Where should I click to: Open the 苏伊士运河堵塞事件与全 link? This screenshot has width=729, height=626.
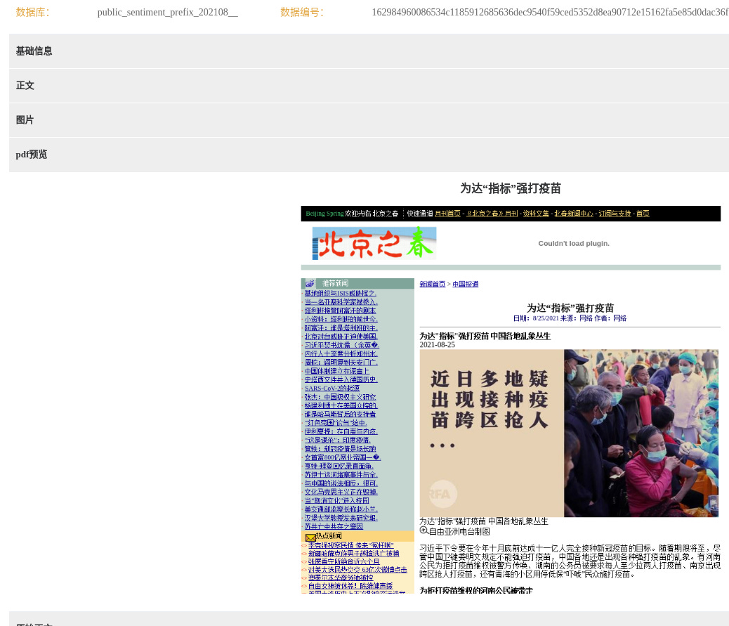341,475
